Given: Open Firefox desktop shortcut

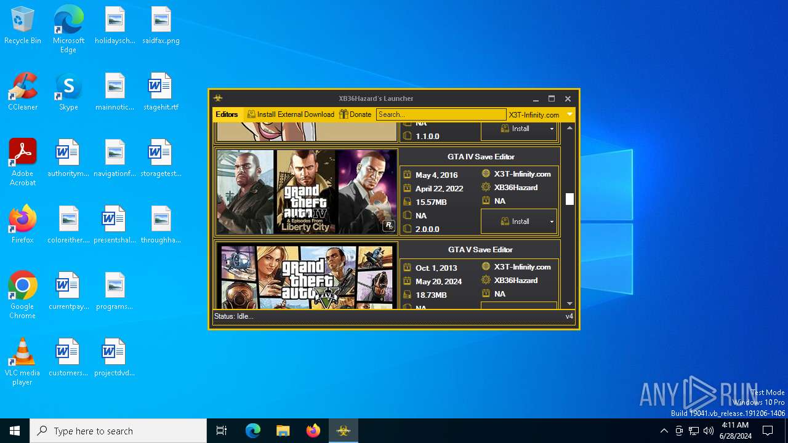Looking at the screenshot, I should (x=23, y=225).
